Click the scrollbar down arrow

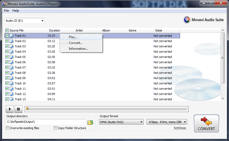[x=223, y=99]
